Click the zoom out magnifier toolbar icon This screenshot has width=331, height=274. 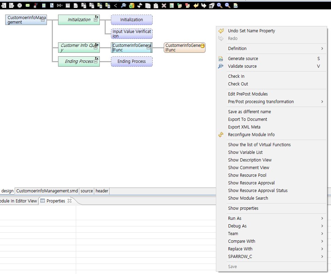click(x=227, y=5)
